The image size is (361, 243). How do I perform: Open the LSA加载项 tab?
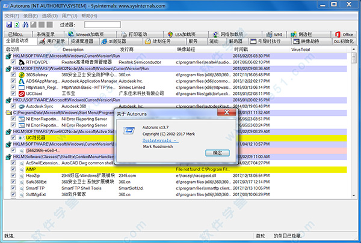pyautogui.click(x=185, y=34)
